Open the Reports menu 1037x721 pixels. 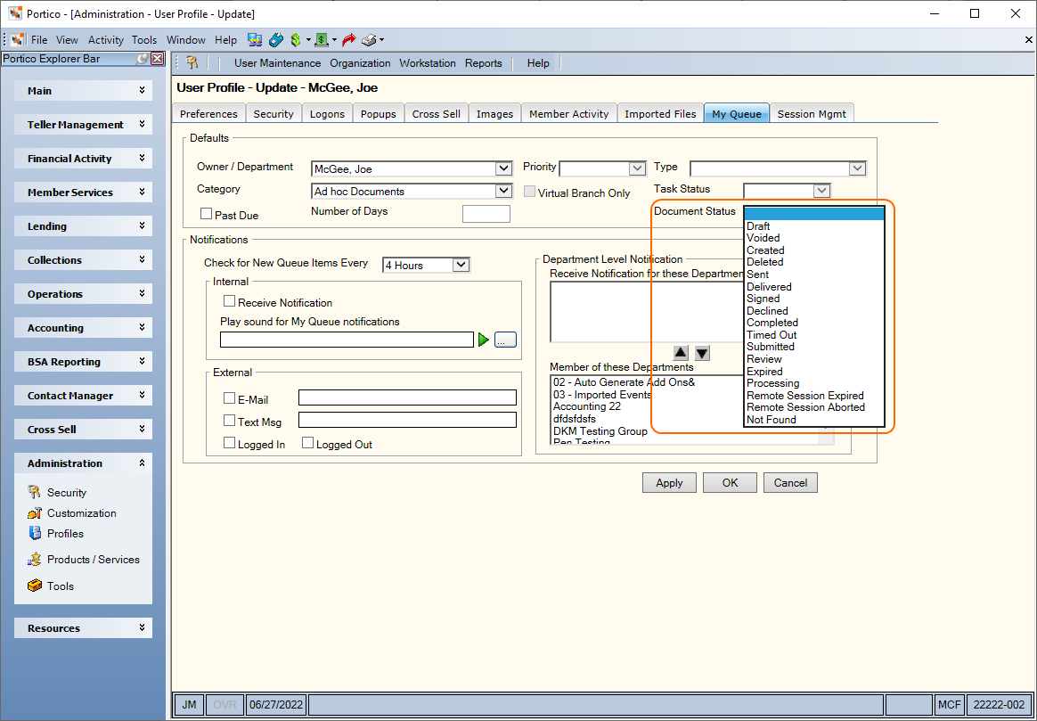484,63
